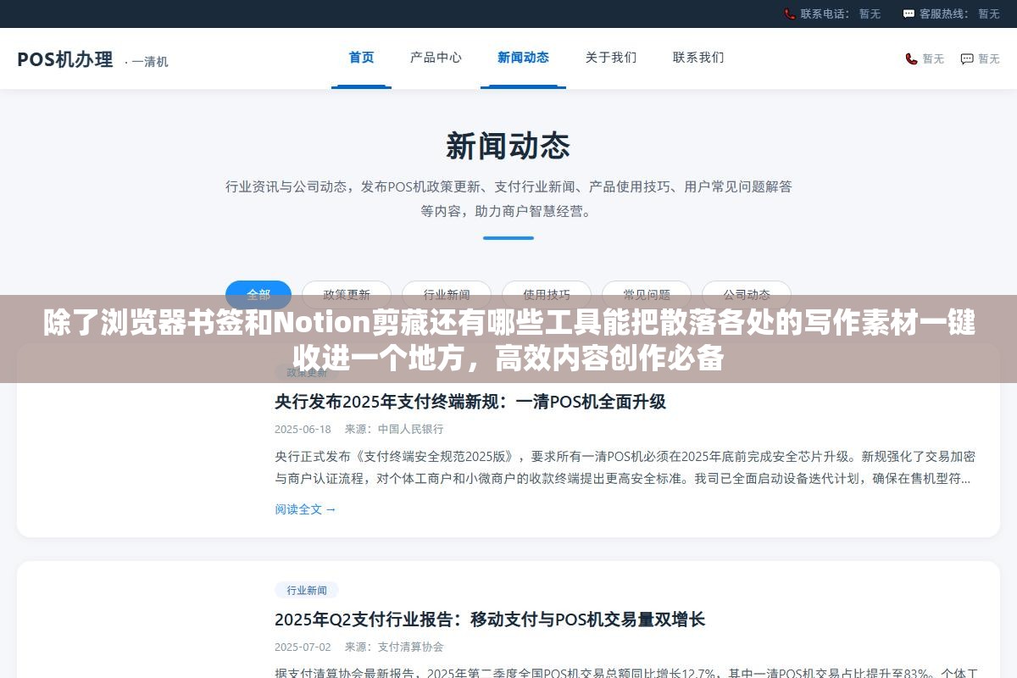
Task: Click the date 2025-07-02
Action: point(303,647)
